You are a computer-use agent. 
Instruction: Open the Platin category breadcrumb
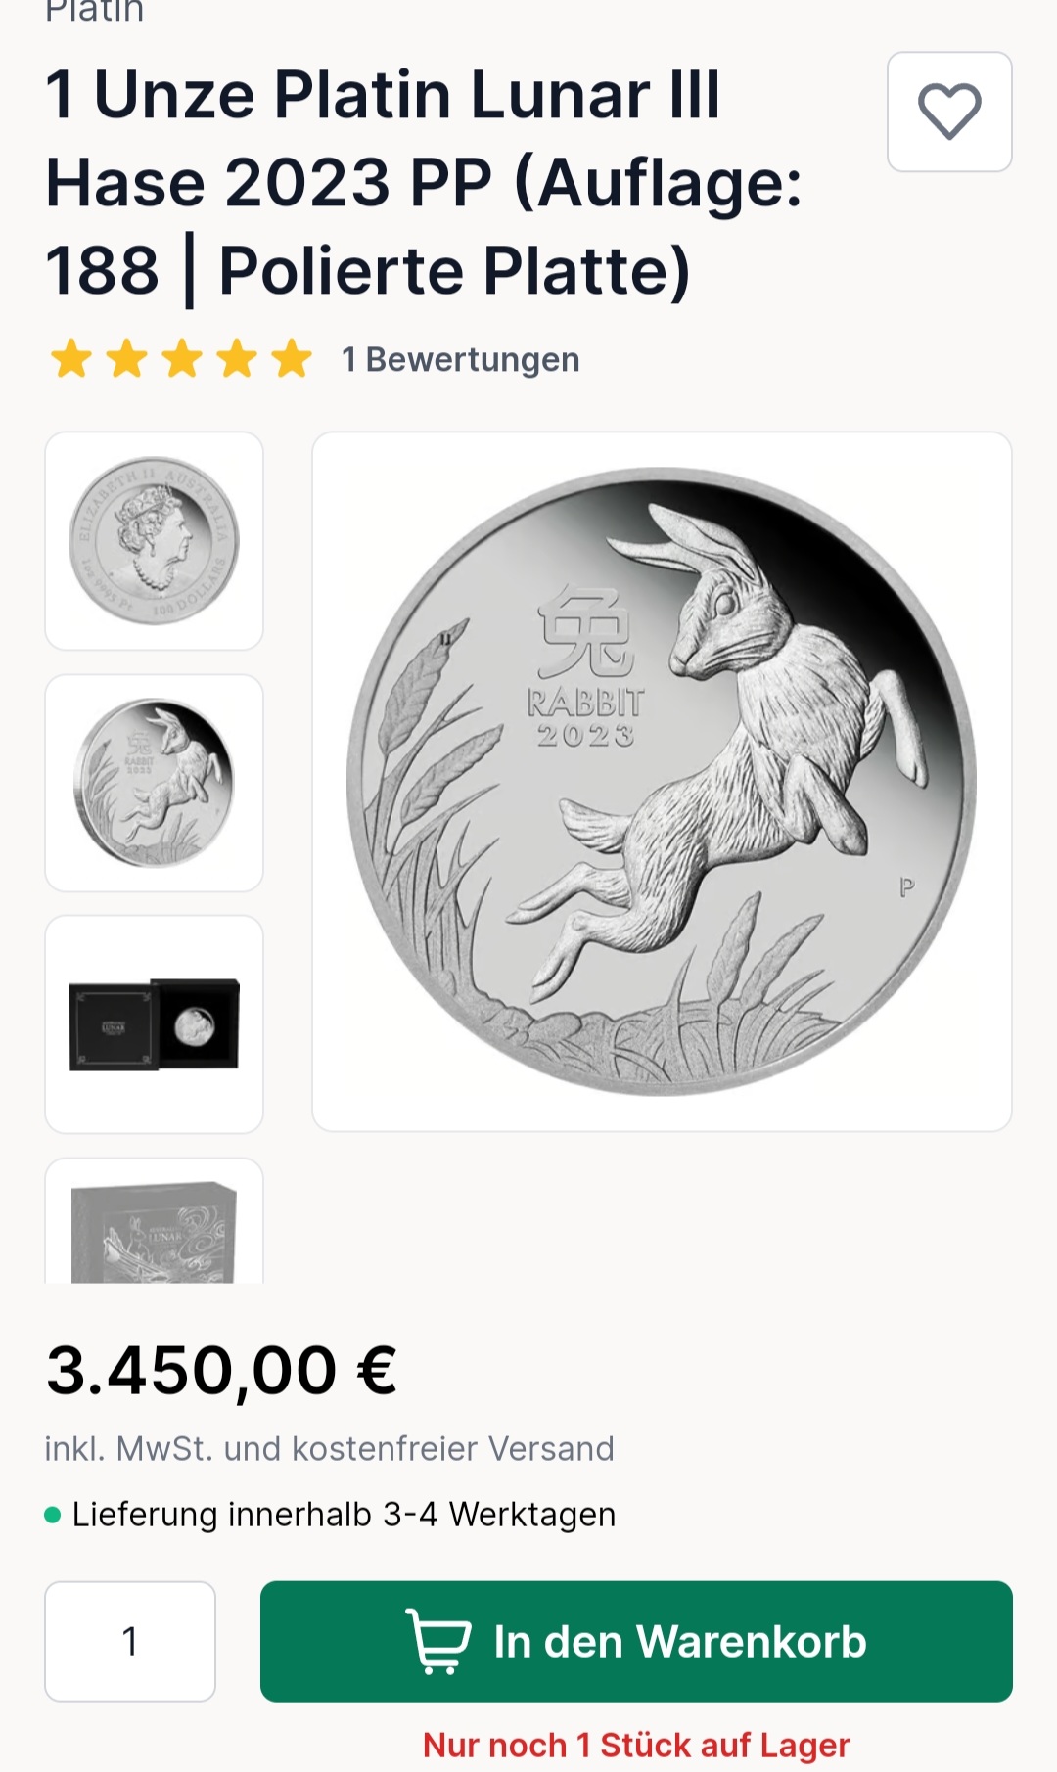95,12
